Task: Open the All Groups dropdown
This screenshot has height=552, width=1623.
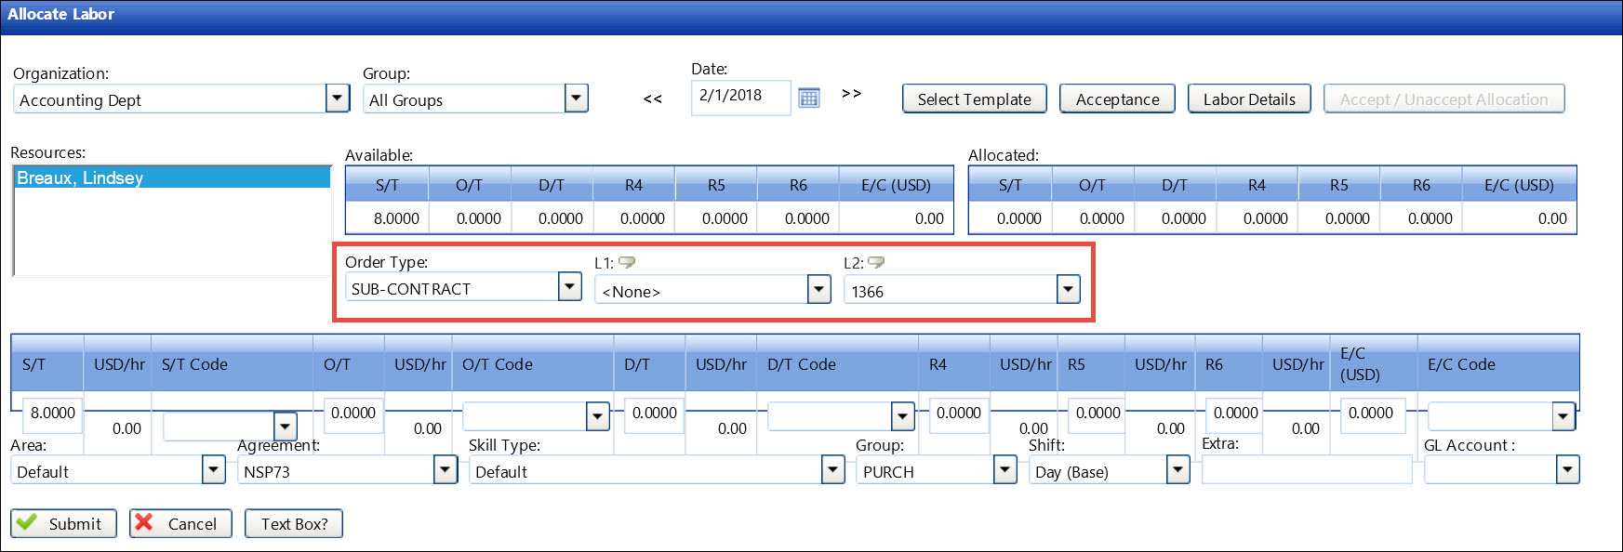Action: pyautogui.click(x=577, y=99)
